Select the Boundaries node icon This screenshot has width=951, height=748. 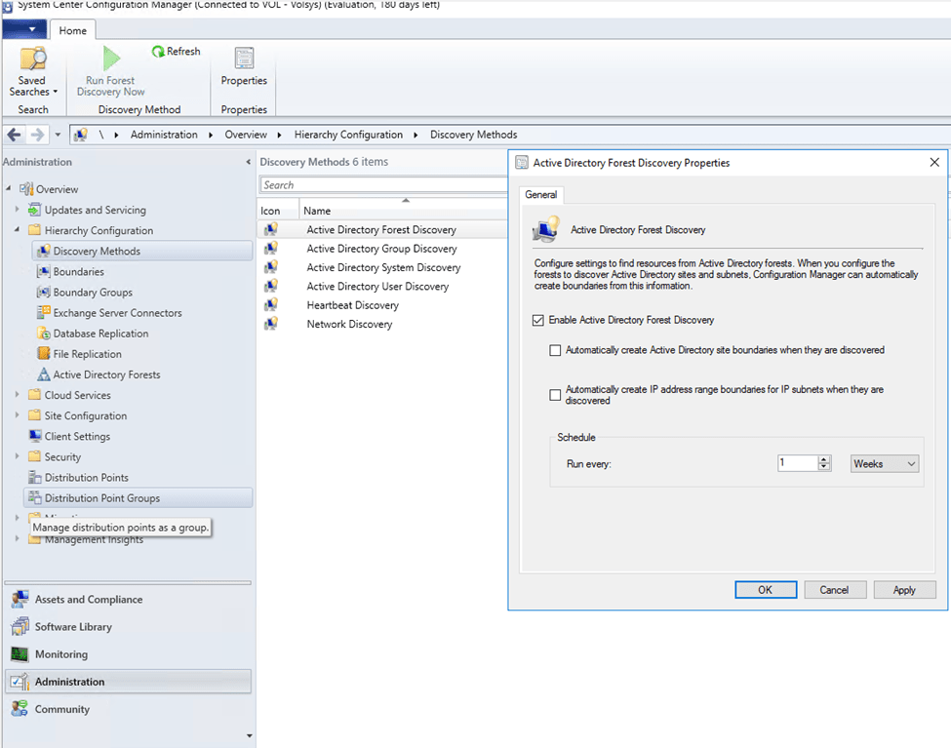click(43, 272)
